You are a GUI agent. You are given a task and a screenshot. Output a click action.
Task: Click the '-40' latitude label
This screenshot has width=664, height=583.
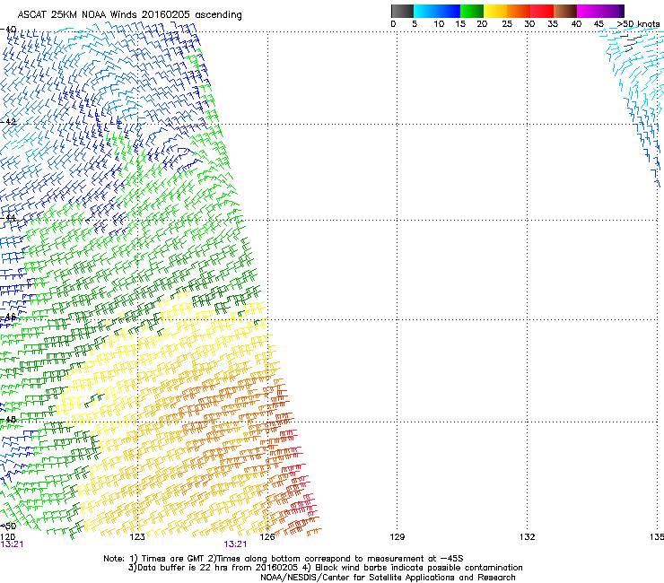[8, 30]
